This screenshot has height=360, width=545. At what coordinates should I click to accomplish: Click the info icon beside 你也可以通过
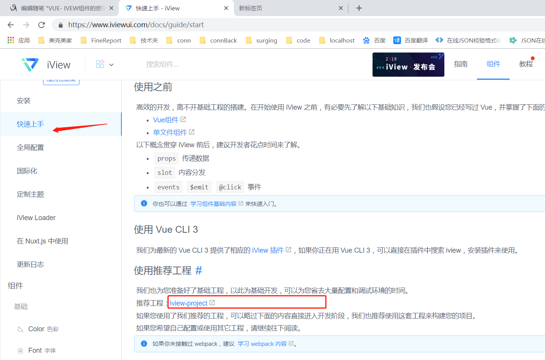tap(144, 203)
